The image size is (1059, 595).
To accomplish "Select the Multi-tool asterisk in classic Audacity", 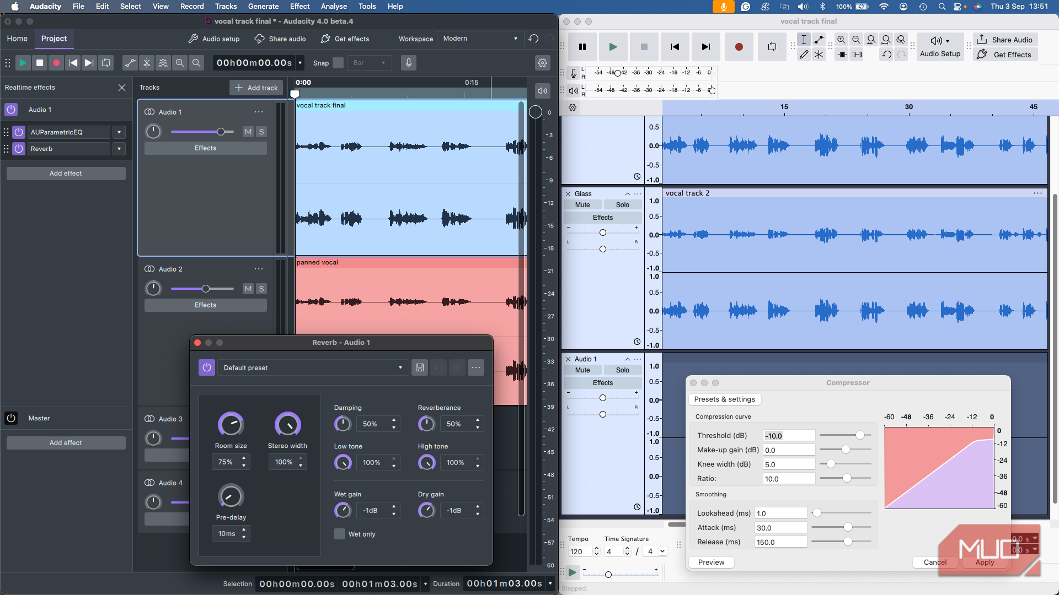I will pyautogui.click(x=819, y=55).
